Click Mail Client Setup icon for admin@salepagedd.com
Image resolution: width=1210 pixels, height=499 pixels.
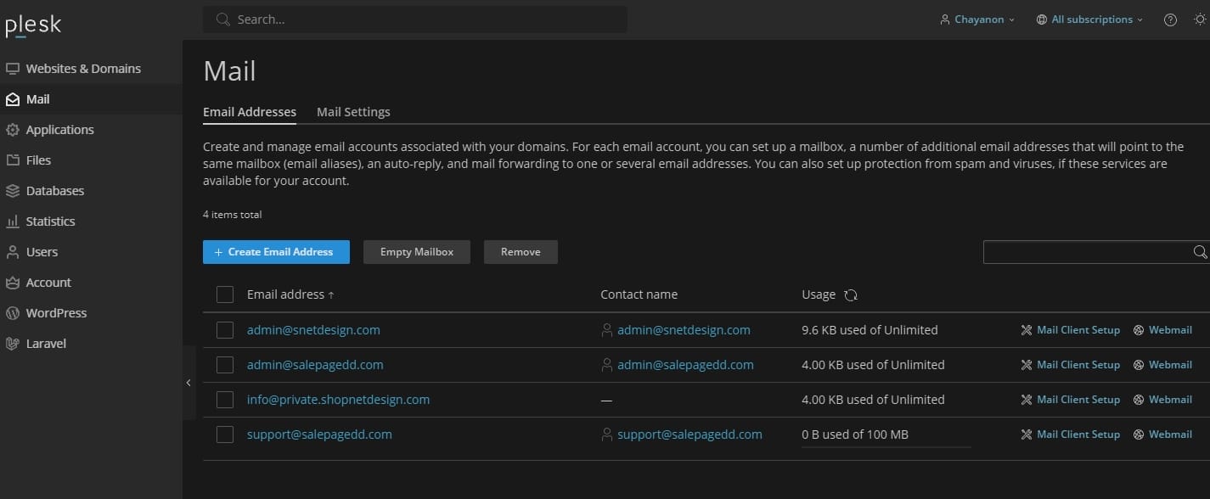[1027, 365]
